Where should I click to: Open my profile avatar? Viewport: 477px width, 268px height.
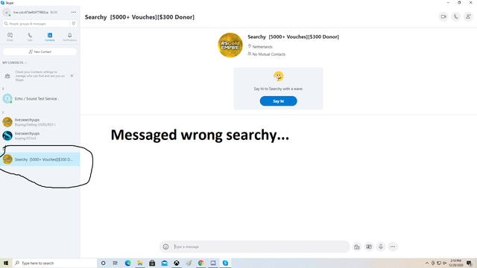[7, 12]
